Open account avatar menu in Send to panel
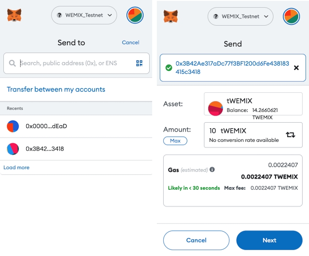Screen dimensions: 309x256 (135, 15)
